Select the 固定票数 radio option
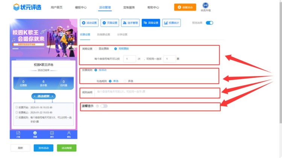The height and width of the screenshot is (158, 282). (96, 49)
